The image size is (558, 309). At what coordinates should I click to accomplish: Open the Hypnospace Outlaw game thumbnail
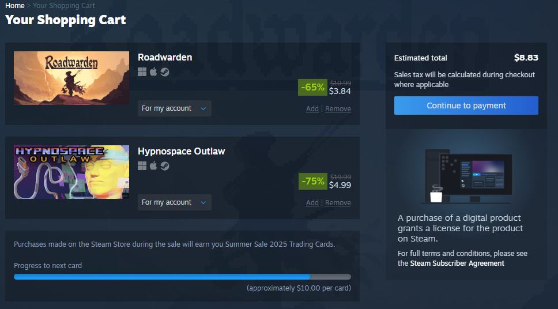[71, 172]
